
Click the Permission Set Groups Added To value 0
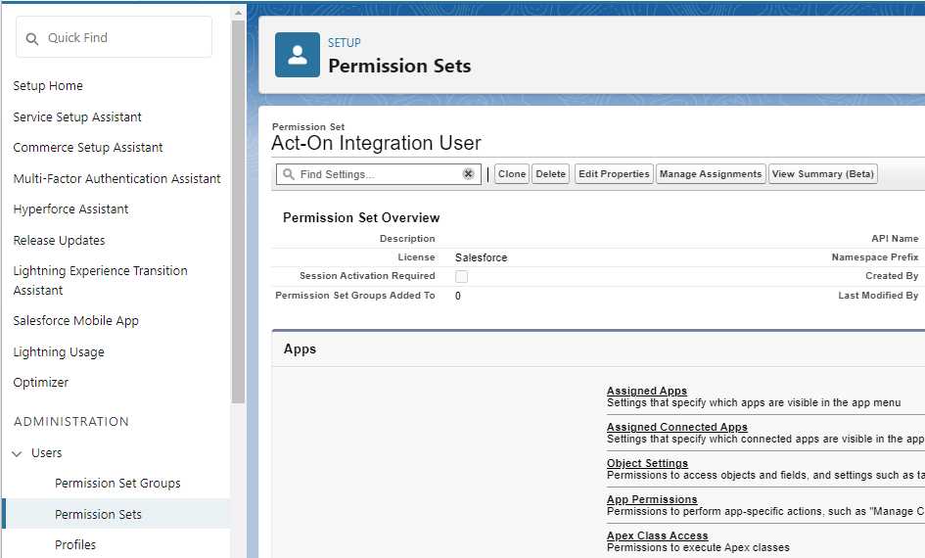pyautogui.click(x=458, y=296)
